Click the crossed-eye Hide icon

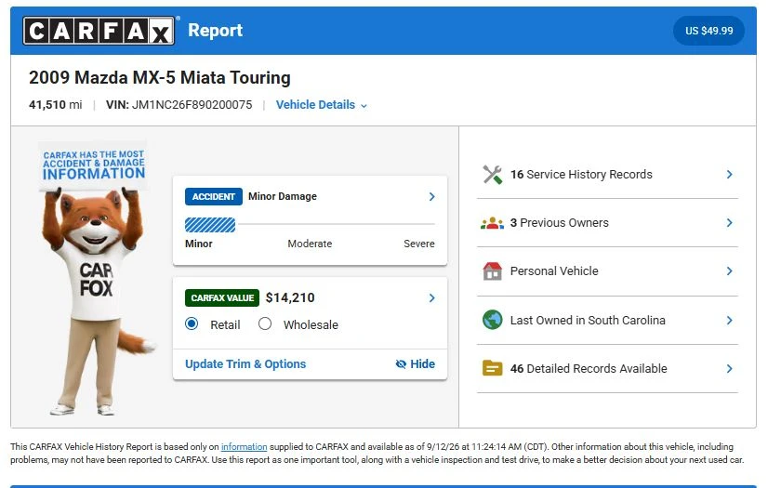(x=401, y=364)
